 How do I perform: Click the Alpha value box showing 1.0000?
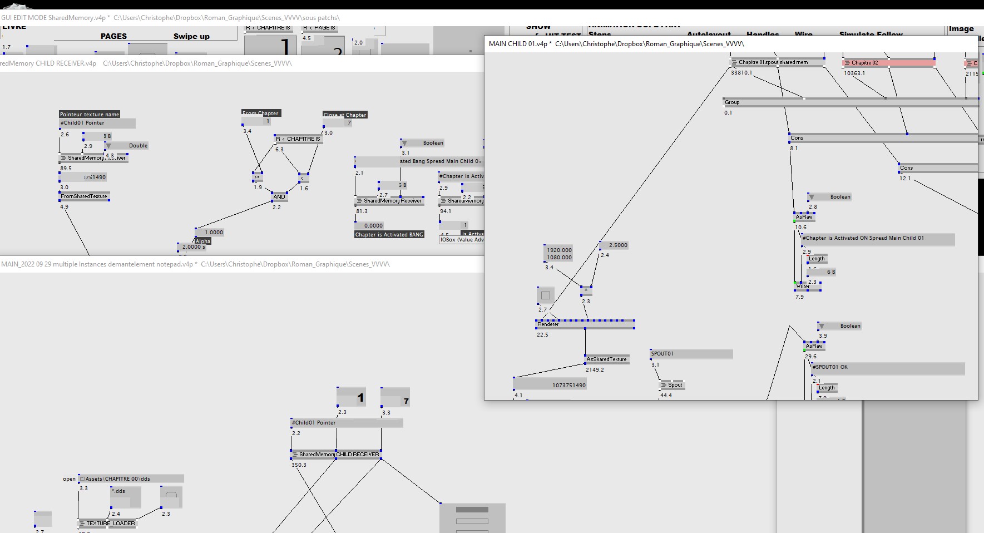point(210,233)
